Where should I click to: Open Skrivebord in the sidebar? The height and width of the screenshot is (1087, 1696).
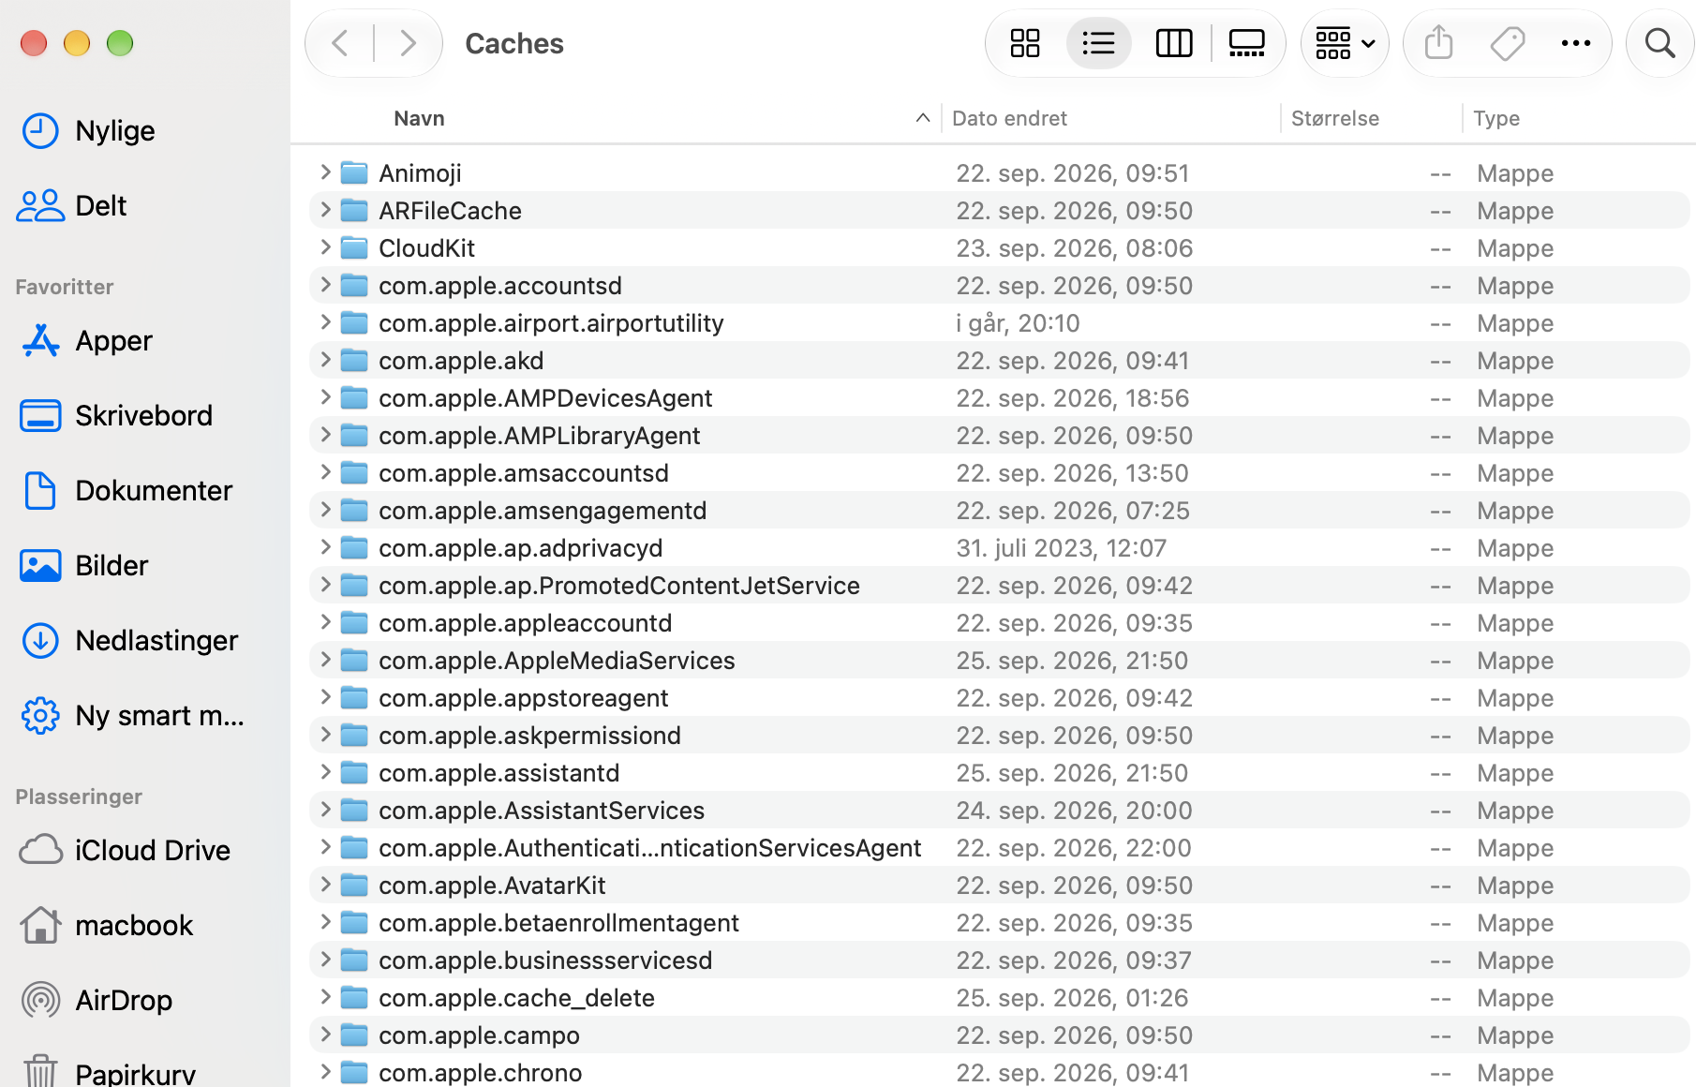[116, 416]
